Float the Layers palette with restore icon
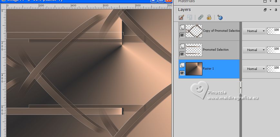Screen dimensions: 280x137 tap(265, 10)
